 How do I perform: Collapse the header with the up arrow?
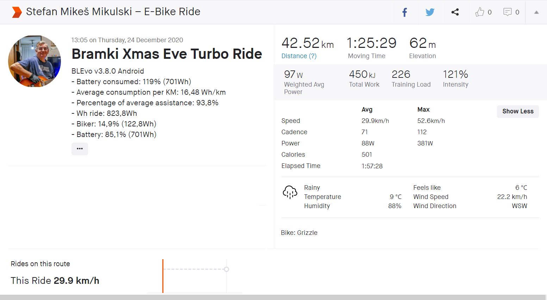536,12
